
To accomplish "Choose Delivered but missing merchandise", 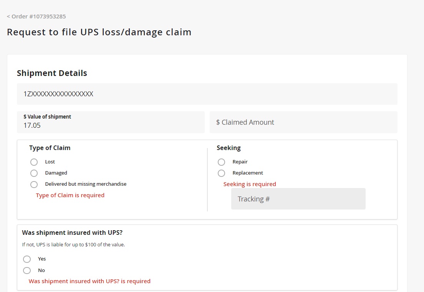I will click(x=34, y=185).
